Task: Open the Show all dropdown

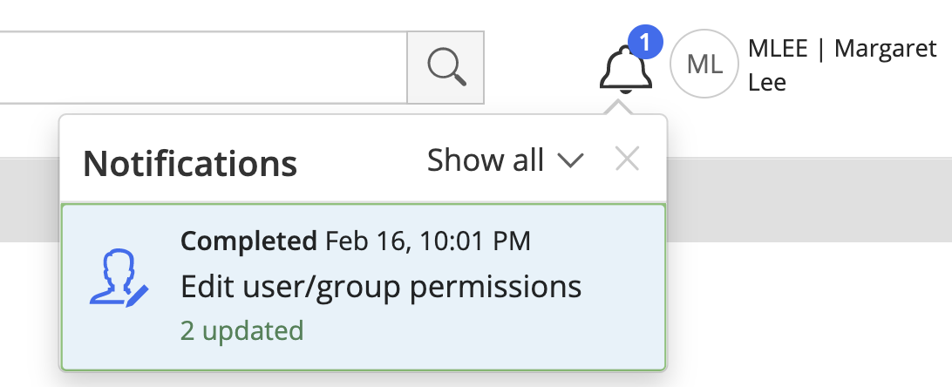Action: 486,160
